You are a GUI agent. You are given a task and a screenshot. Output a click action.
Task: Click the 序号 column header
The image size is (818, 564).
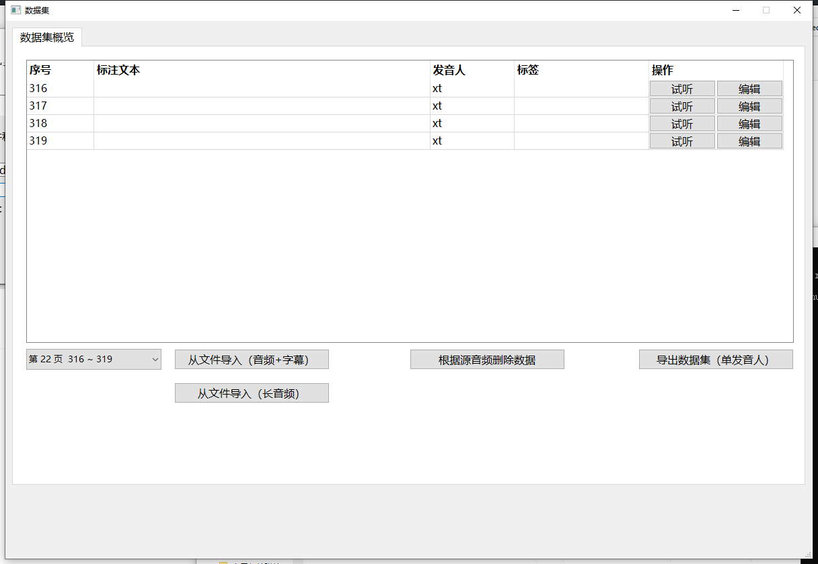61,70
